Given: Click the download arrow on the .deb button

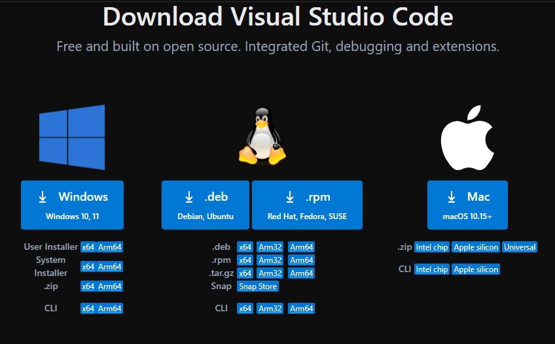Looking at the screenshot, I should 189,197.
